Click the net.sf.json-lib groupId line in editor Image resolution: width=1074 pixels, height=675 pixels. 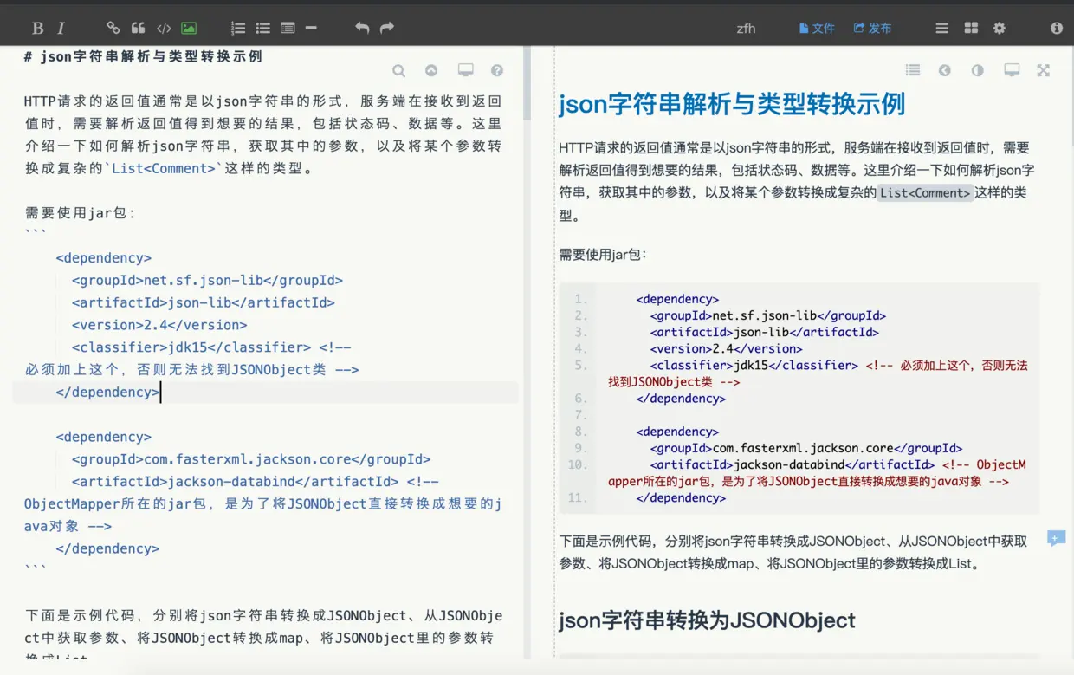[207, 280]
